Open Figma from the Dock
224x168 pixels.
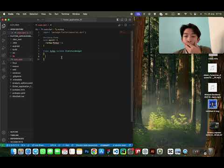pyautogui.click(x=109, y=152)
